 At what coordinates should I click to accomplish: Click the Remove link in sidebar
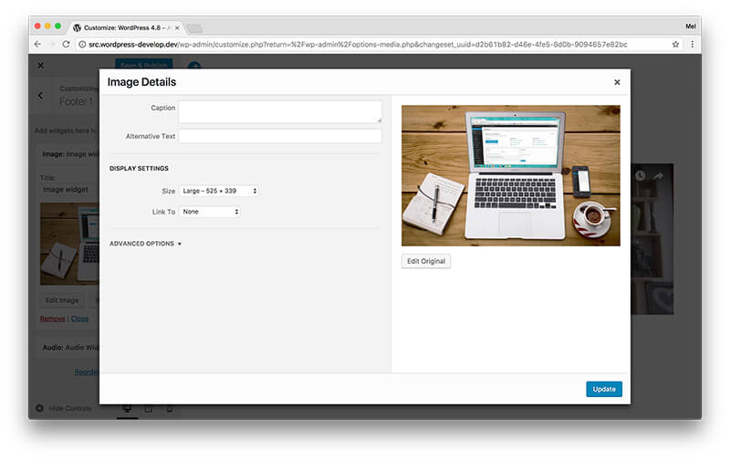click(x=52, y=319)
